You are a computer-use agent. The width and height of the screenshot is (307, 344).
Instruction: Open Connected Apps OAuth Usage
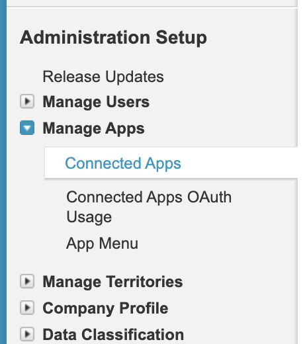click(149, 207)
